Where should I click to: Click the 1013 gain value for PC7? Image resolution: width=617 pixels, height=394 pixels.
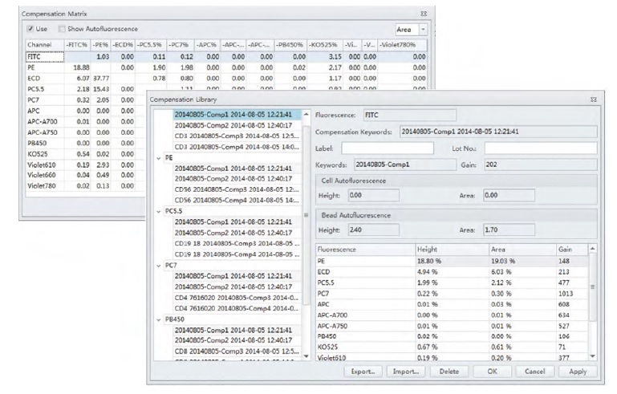[x=566, y=294]
